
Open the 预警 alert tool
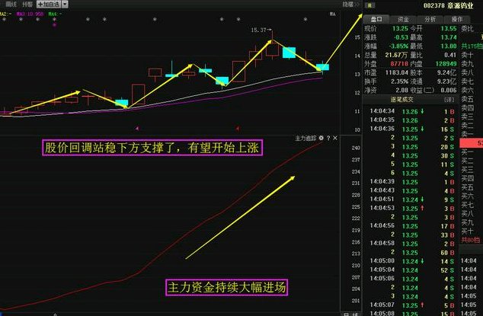click(27, 4)
